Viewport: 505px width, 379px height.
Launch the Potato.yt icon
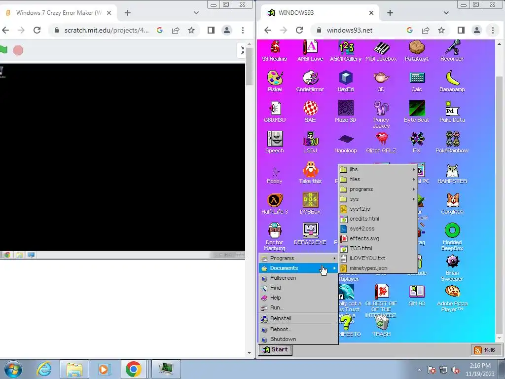click(x=416, y=51)
